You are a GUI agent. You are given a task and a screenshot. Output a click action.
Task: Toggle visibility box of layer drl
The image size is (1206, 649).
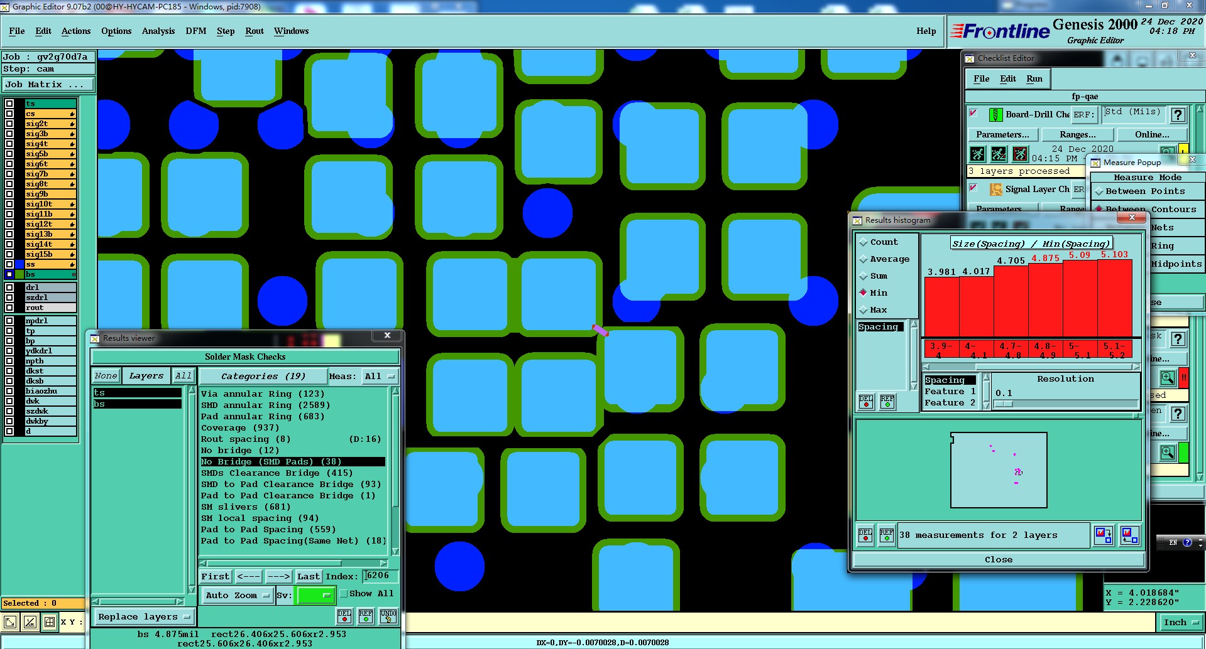pos(9,287)
